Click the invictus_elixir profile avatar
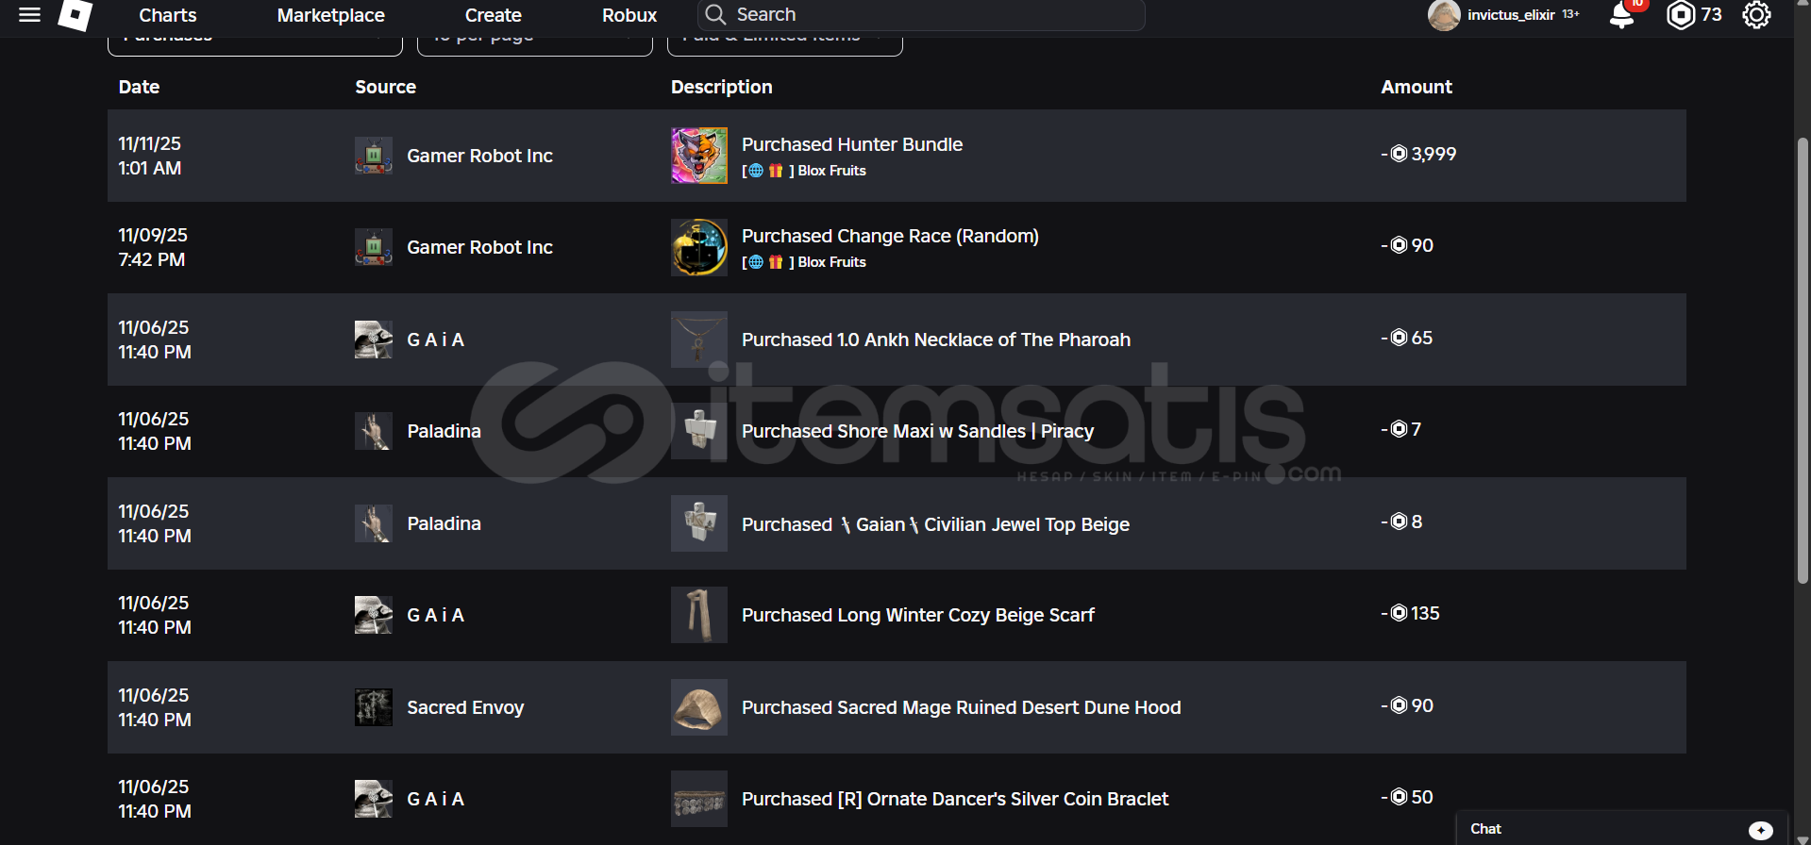Image resolution: width=1811 pixels, height=845 pixels. coord(1444,15)
